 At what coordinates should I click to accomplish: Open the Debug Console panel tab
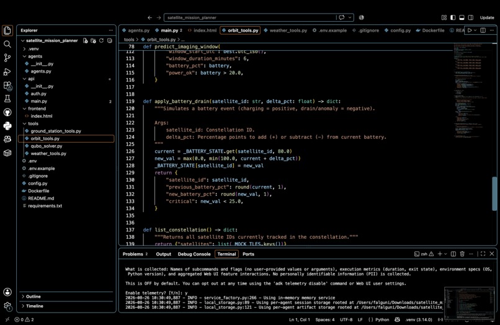coord(194,254)
